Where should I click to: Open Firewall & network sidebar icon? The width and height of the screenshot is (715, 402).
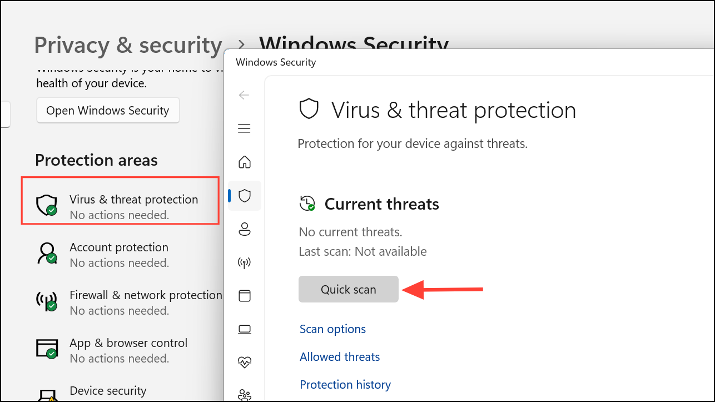coord(245,262)
